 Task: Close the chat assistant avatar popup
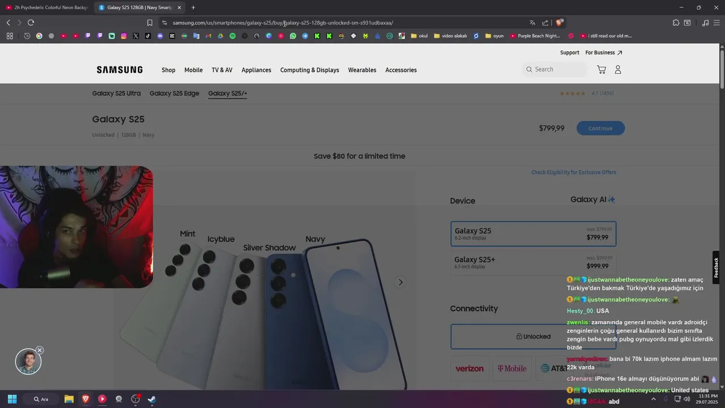pyautogui.click(x=40, y=350)
